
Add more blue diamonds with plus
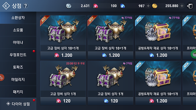point(148,6)
